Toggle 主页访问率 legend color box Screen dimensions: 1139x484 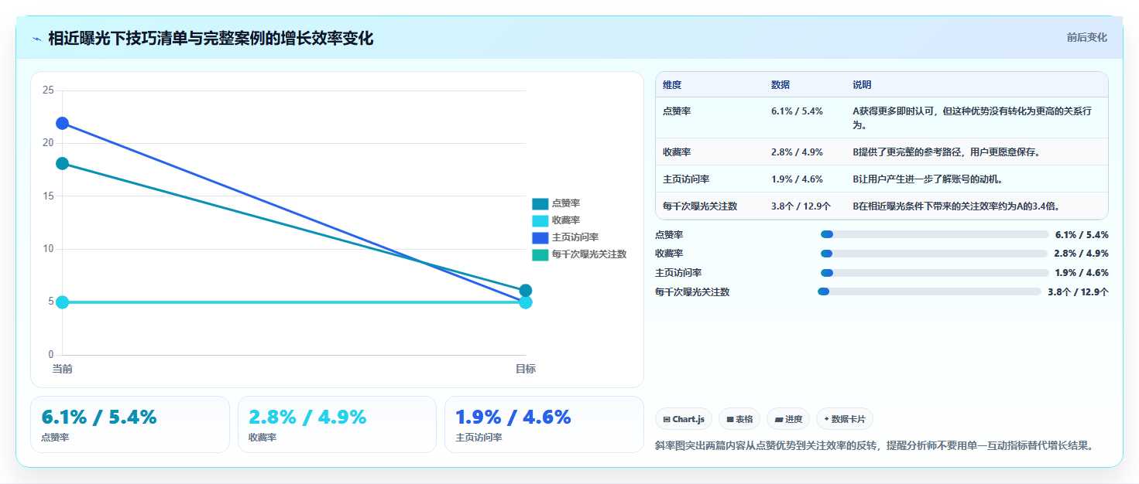point(540,237)
